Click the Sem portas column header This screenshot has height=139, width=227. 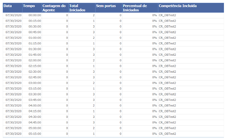[109, 8]
